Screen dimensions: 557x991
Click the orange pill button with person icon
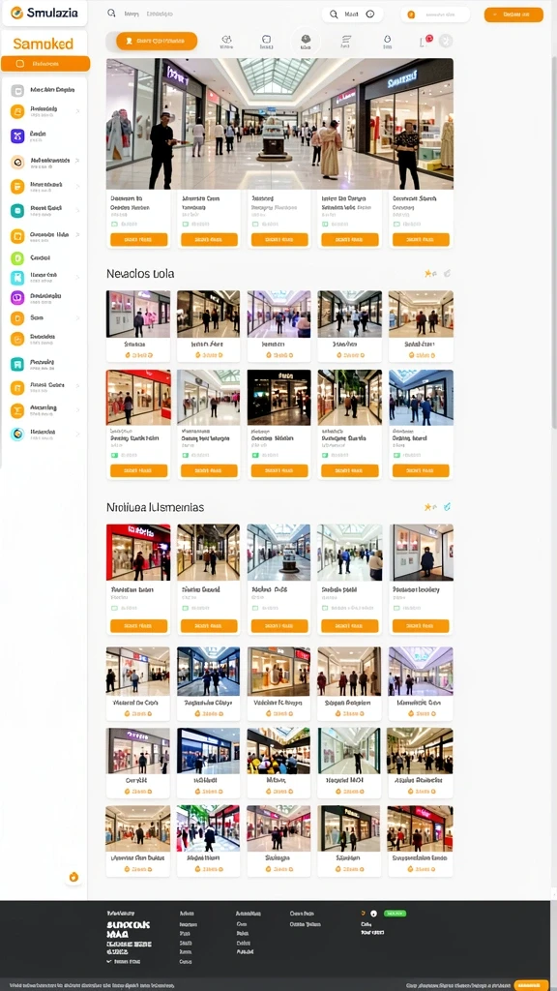157,41
